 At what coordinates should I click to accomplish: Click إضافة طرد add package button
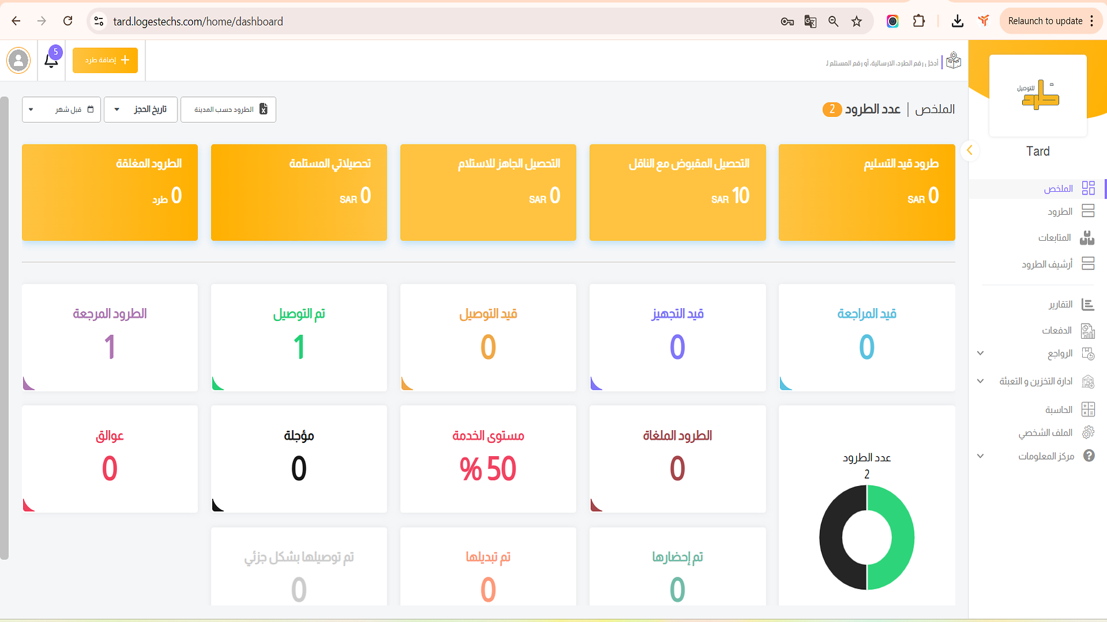click(x=105, y=60)
